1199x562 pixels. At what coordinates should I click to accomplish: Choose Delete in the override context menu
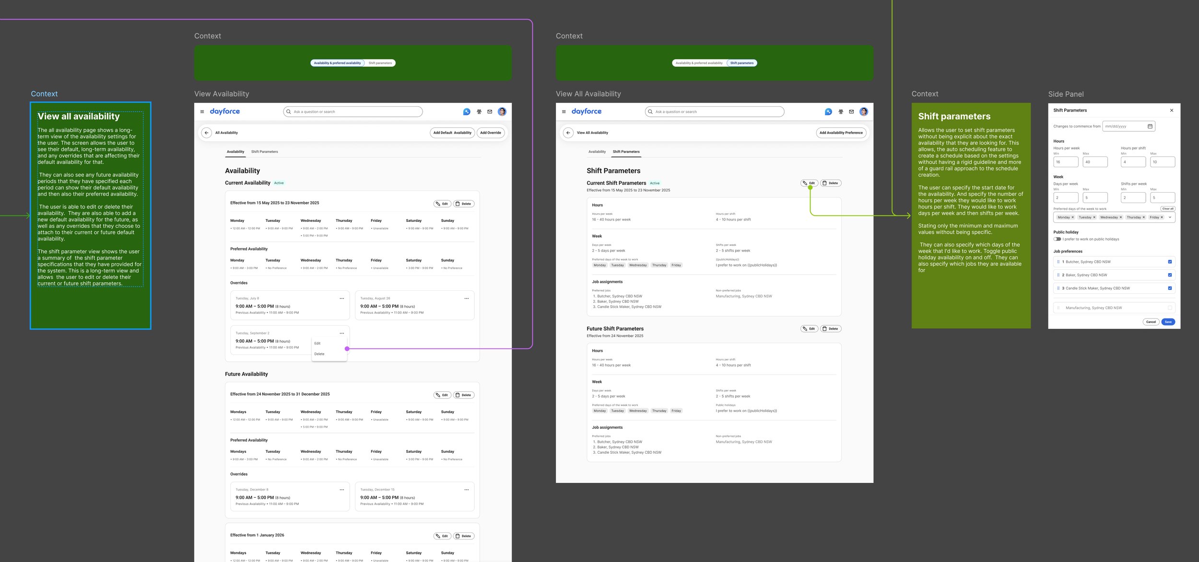(x=319, y=354)
